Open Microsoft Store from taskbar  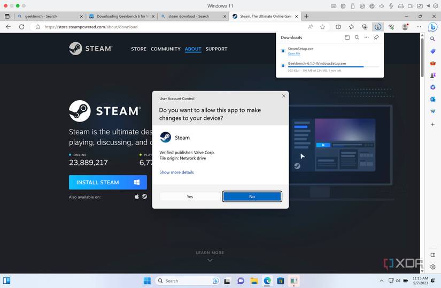281,281
